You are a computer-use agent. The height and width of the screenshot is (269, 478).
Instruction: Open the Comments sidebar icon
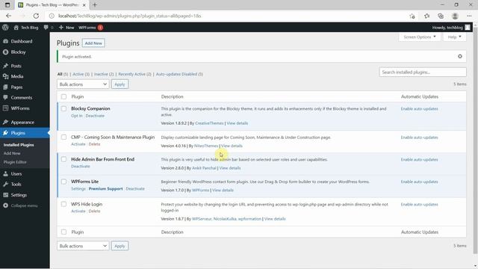click(x=5, y=98)
